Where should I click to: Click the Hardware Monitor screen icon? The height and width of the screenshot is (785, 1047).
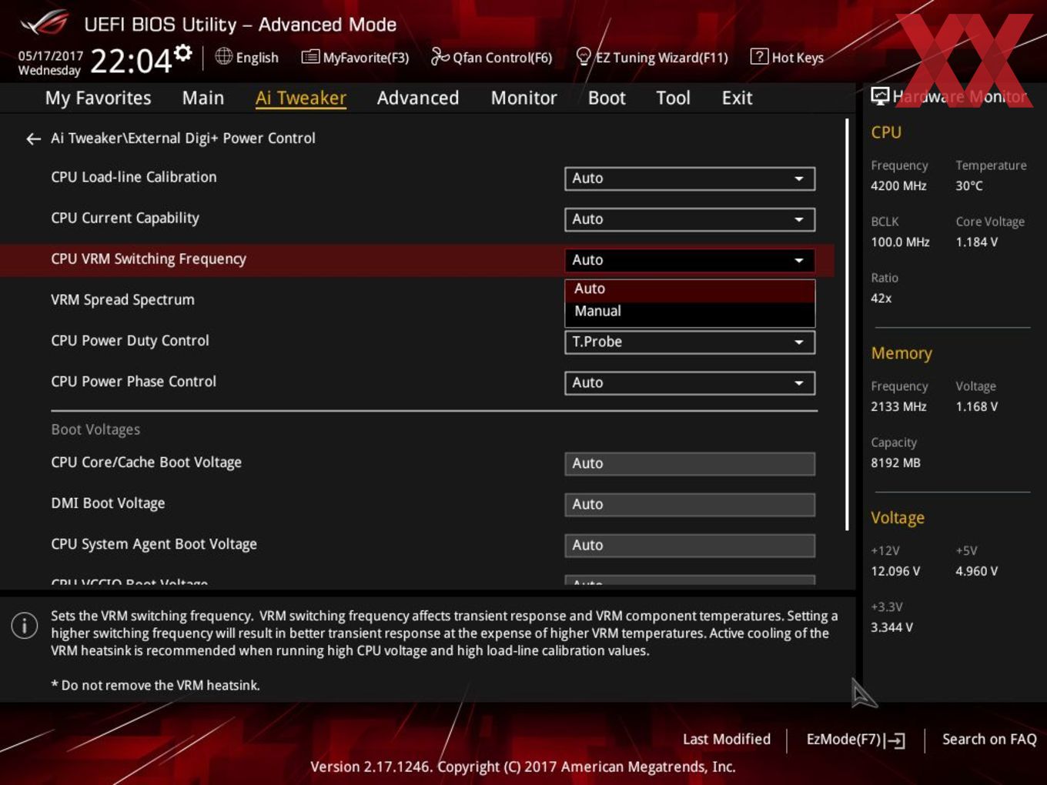click(880, 95)
